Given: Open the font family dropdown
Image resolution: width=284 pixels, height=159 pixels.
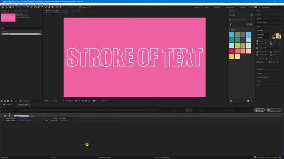Looking at the screenshot, I should (264, 34).
